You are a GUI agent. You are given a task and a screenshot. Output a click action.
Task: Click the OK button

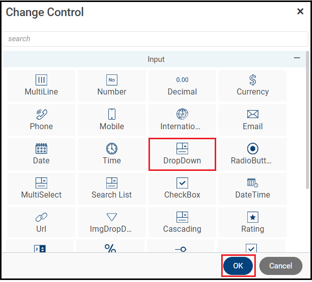pyautogui.click(x=238, y=266)
